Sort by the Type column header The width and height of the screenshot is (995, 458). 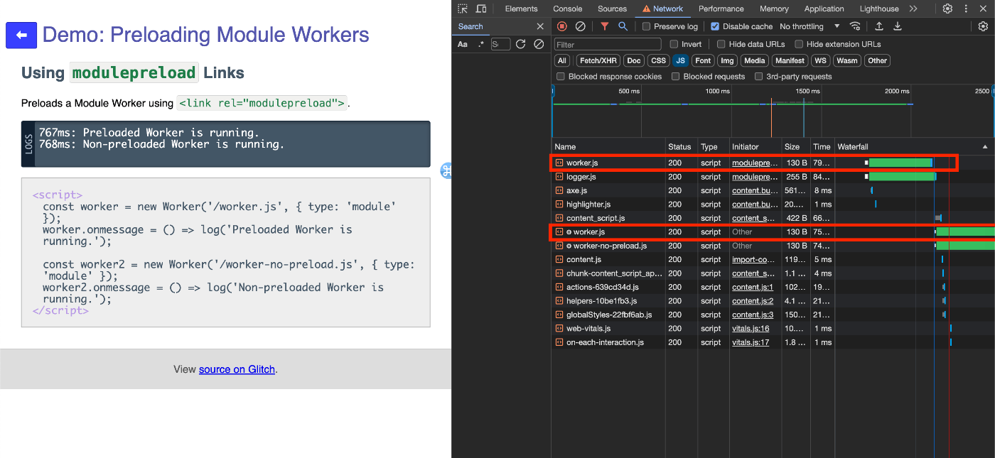pos(714,147)
